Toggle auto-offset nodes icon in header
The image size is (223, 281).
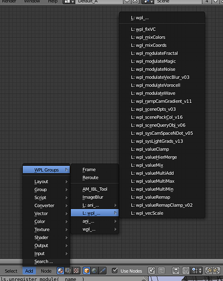point(176,271)
